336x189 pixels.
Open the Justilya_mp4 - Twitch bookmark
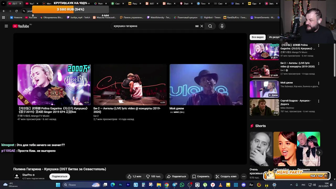pyautogui.click(x=78, y=17)
